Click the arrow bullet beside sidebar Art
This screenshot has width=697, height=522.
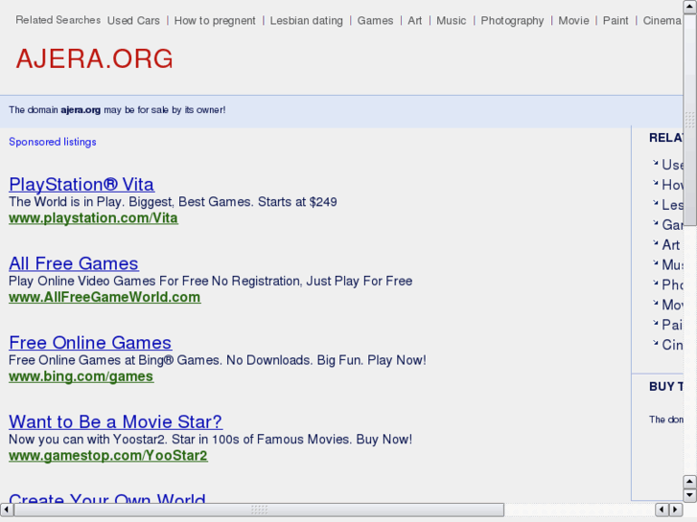click(x=655, y=243)
